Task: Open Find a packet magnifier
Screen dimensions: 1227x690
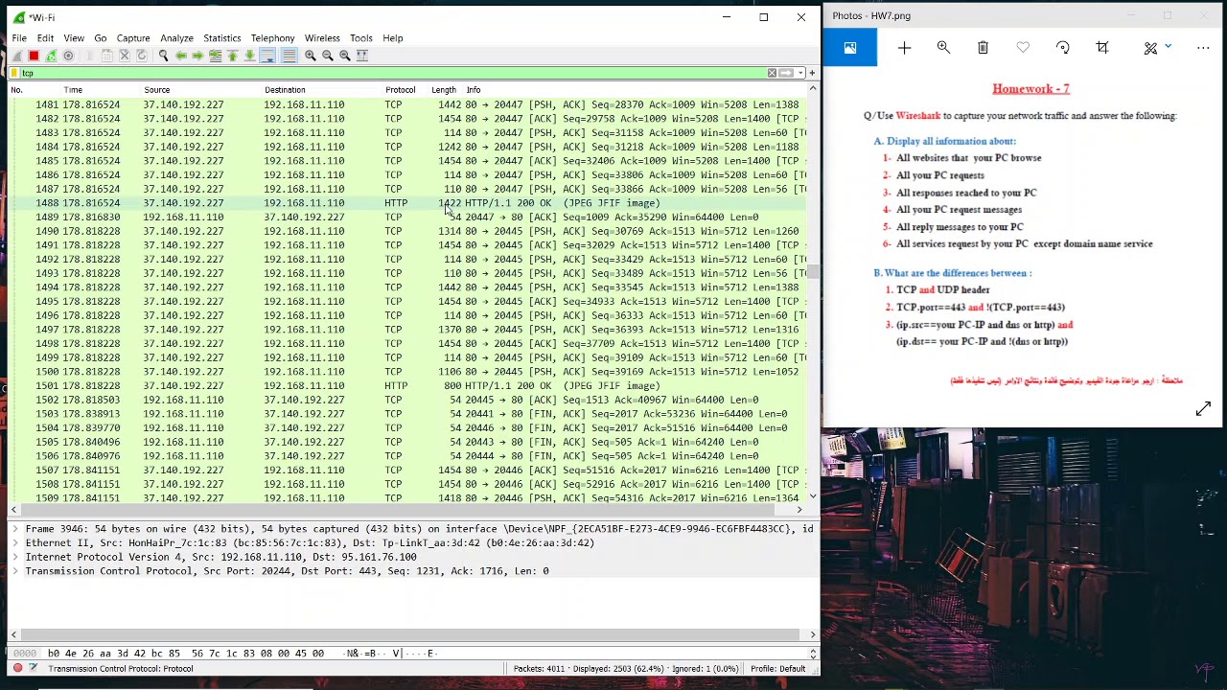Action: 163,56
